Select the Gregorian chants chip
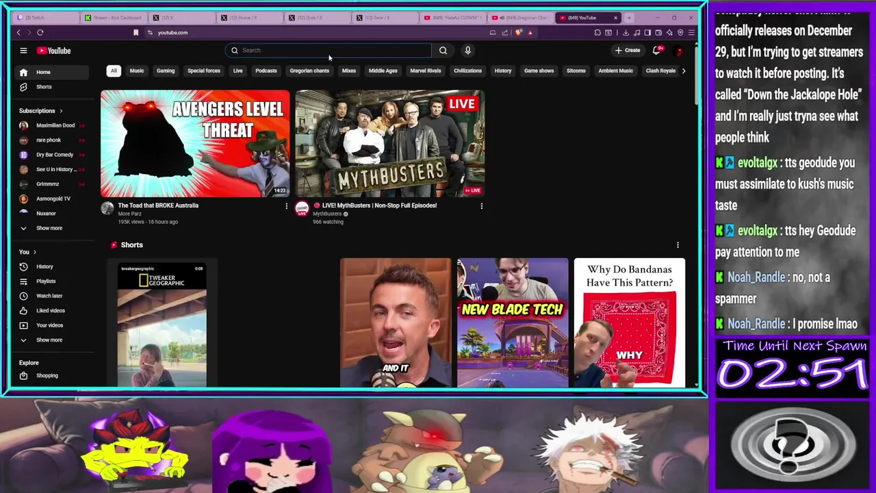The height and width of the screenshot is (493, 876). coord(309,71)
